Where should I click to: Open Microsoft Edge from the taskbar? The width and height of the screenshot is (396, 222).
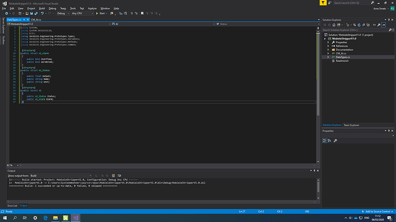click(x=45, y=218)
